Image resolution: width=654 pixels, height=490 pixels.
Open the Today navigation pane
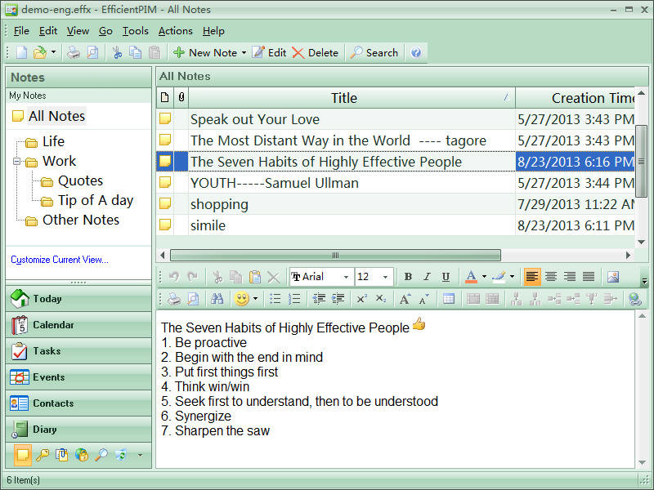coord(78,299)
